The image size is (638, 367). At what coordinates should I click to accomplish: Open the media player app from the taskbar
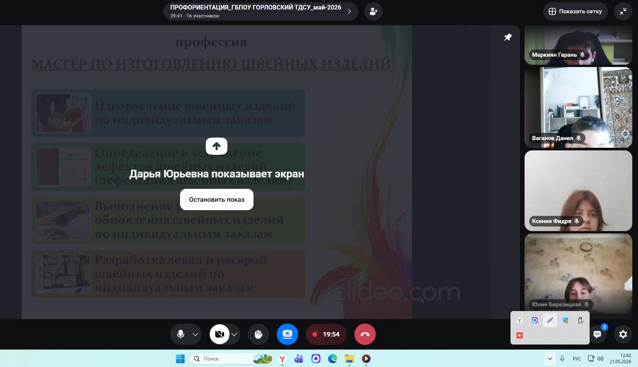(x=366, y=359)
